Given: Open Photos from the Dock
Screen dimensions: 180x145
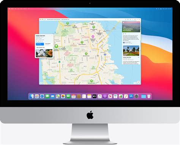Looking at the screenshot, I should click(63, 96).
